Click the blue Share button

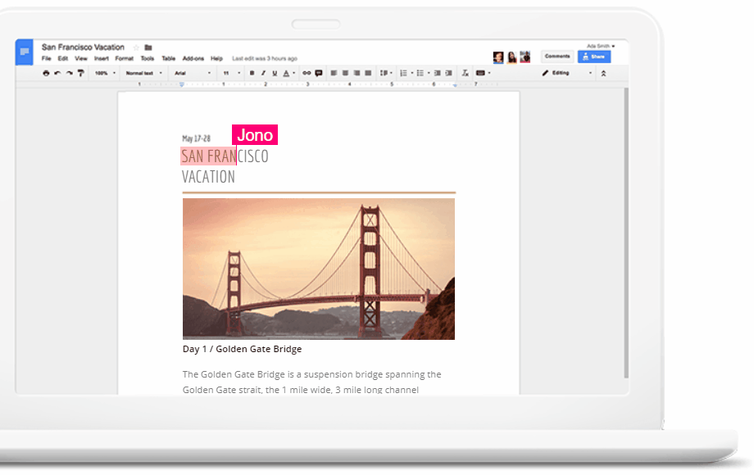594,57
